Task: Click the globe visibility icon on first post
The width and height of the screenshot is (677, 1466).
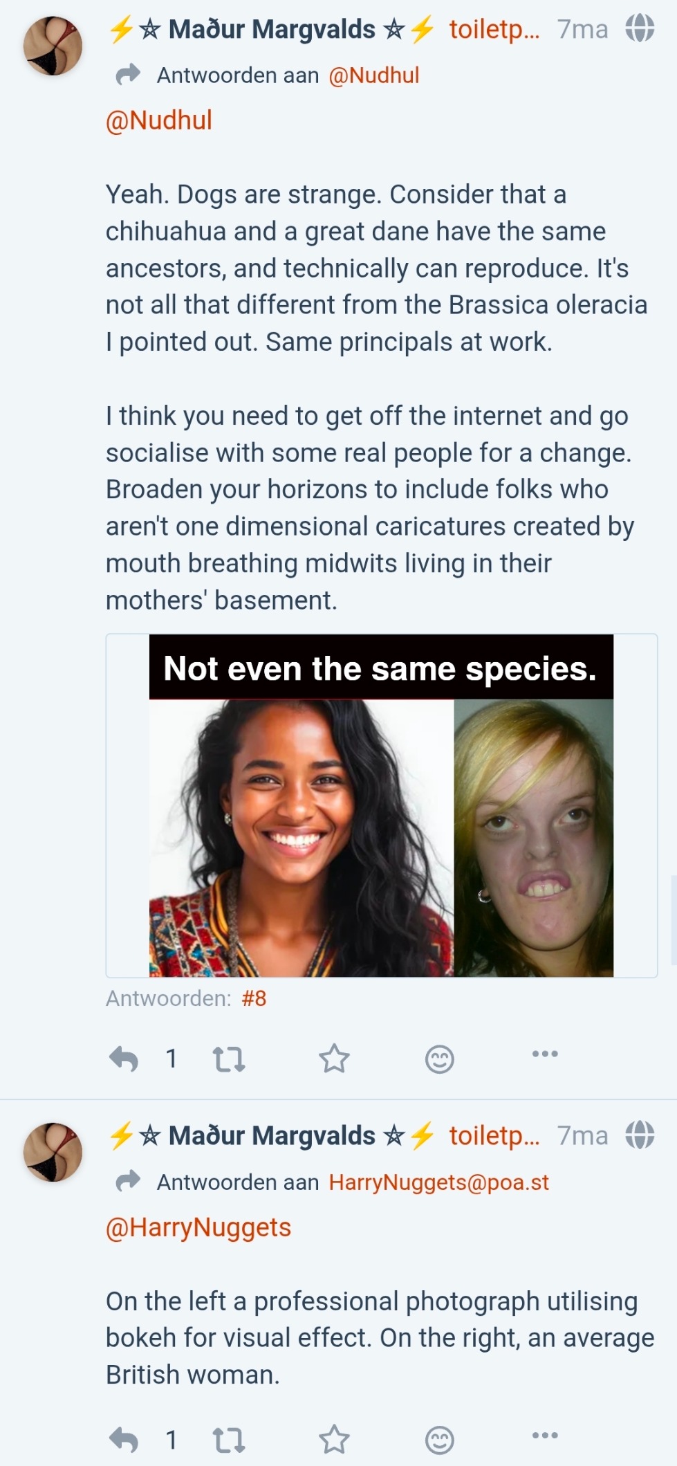Action: tap(640, 29)
